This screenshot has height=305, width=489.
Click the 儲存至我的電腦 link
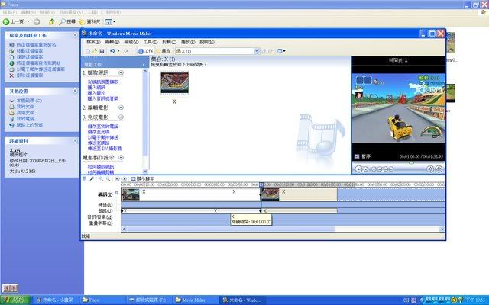pos(103,125)
